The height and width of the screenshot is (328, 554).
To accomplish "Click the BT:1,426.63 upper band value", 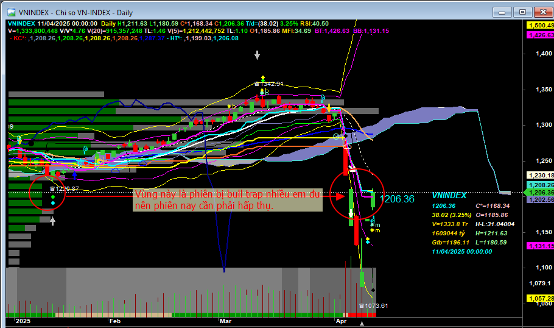I will (x=332, y=31).
